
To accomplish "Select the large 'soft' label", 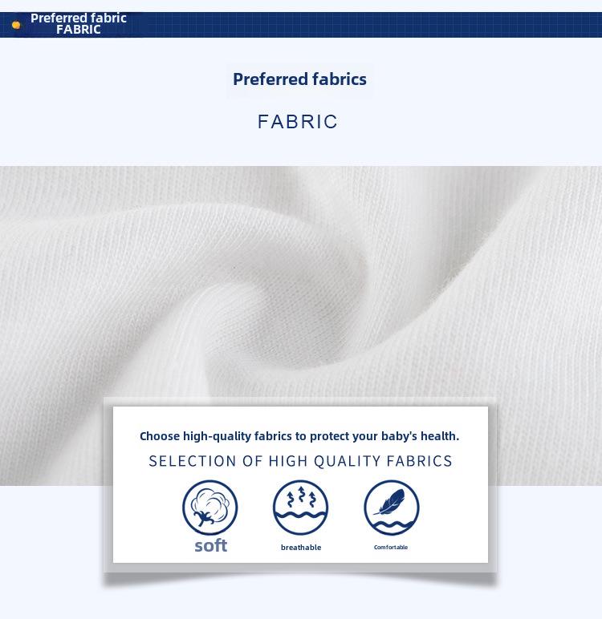I will pyautogui.click(x=210, y=546).
